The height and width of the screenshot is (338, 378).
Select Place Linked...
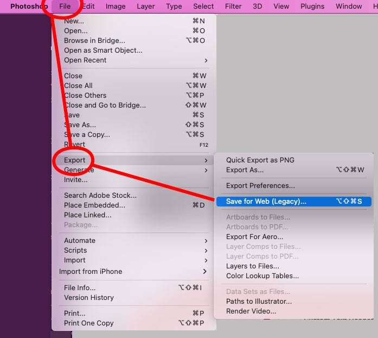pyautogui.click(x=134, y=215)
